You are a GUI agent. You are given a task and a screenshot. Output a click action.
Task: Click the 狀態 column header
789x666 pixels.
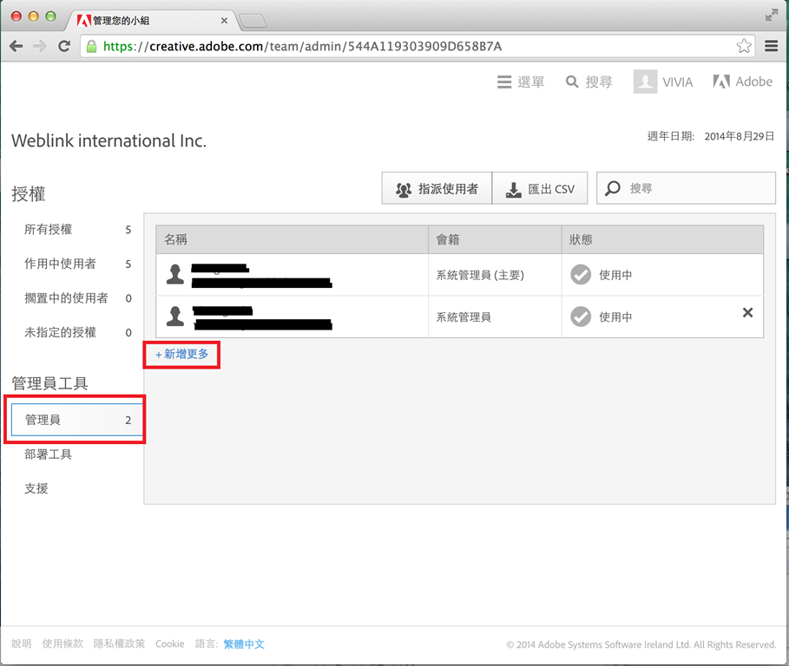662,239
